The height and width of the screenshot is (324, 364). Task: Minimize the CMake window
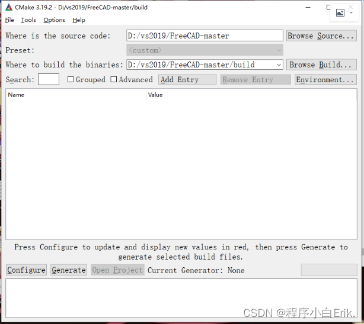pyautogui.click(x=308, y=8)
